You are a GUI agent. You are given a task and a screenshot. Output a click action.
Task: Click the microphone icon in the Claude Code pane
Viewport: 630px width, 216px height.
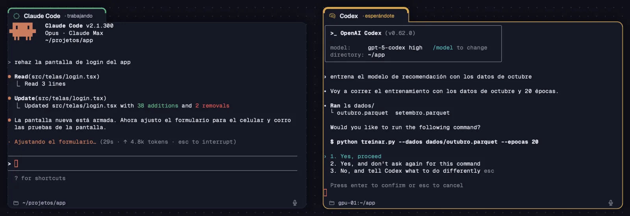click(x=295, y=203)
